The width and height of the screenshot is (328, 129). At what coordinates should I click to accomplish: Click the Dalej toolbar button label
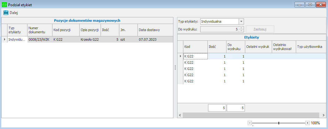pyautogui.click(x=14, y=13)
